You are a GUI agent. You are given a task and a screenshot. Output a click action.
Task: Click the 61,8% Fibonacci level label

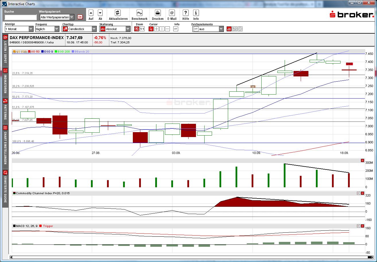coord(23,107)
